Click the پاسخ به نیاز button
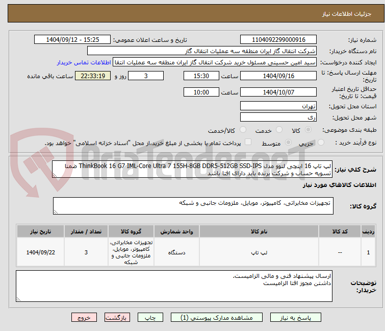The width and height of the screenshot is (385, 331). pos(293,317)
